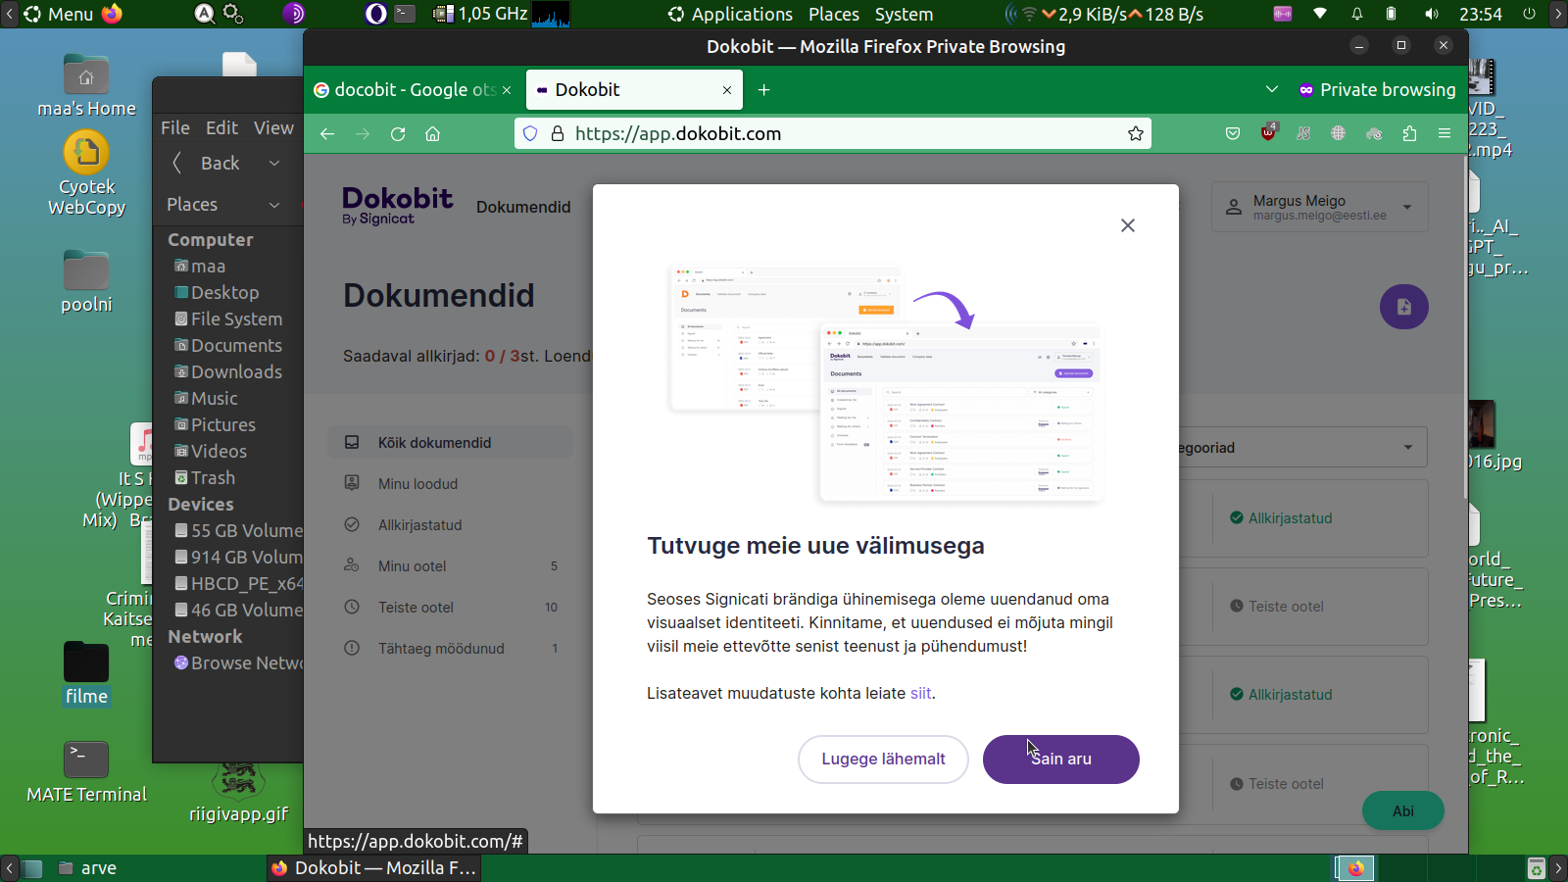Click the purple upload document button

coord(1404,307)
